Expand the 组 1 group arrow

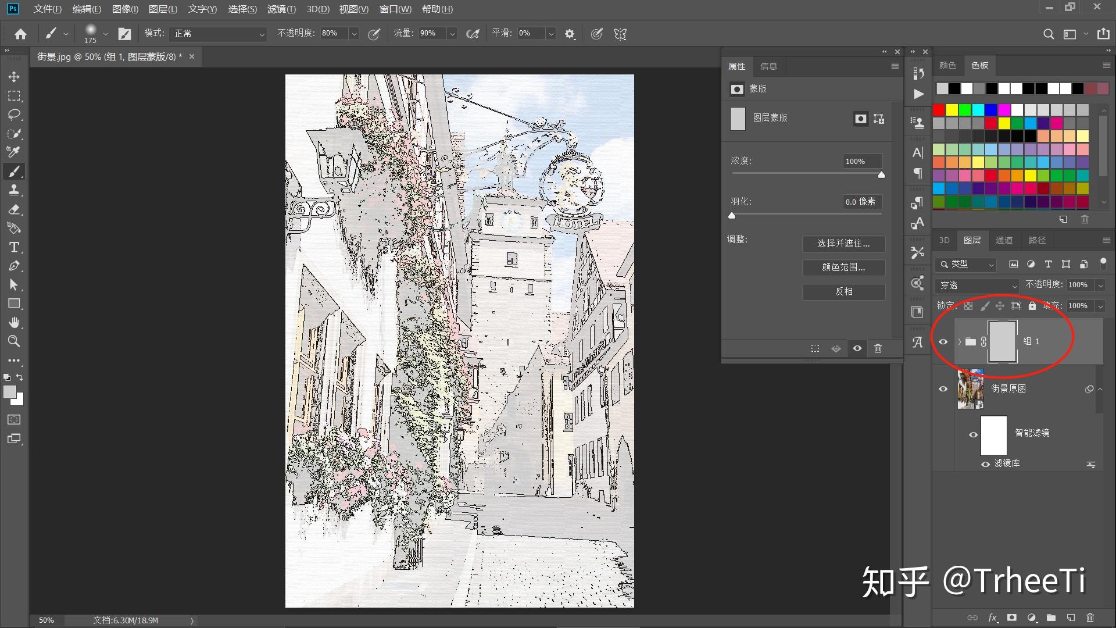(x=959, y=342)
